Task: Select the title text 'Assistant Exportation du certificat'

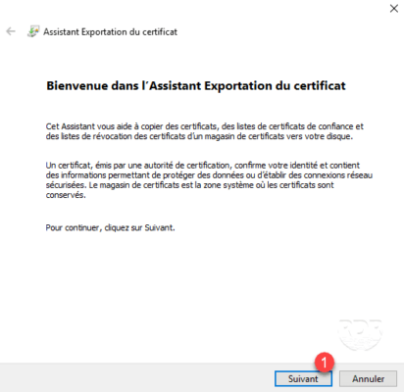Action: (x=111, y=32)
